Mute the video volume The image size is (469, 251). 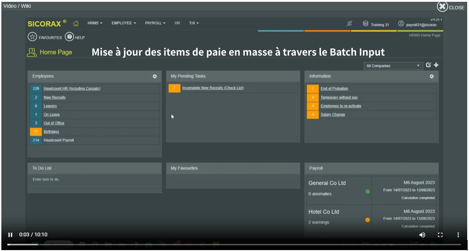pyautogui.click(x=422, y=235)
